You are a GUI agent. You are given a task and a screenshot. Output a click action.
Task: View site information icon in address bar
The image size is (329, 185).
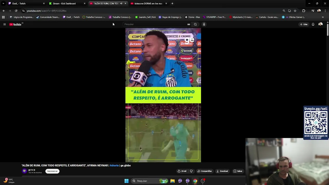[x=23, y=11]
